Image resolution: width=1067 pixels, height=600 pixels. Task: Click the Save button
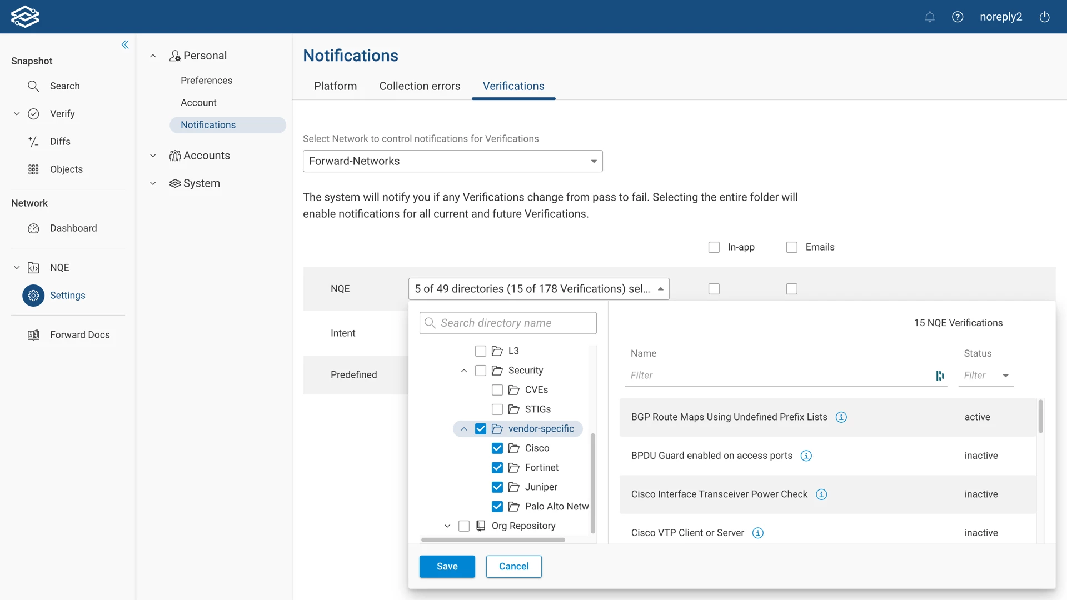click(x=447, y=566)
